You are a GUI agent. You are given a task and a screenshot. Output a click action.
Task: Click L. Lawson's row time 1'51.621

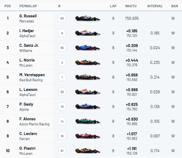tap(131, 94)
